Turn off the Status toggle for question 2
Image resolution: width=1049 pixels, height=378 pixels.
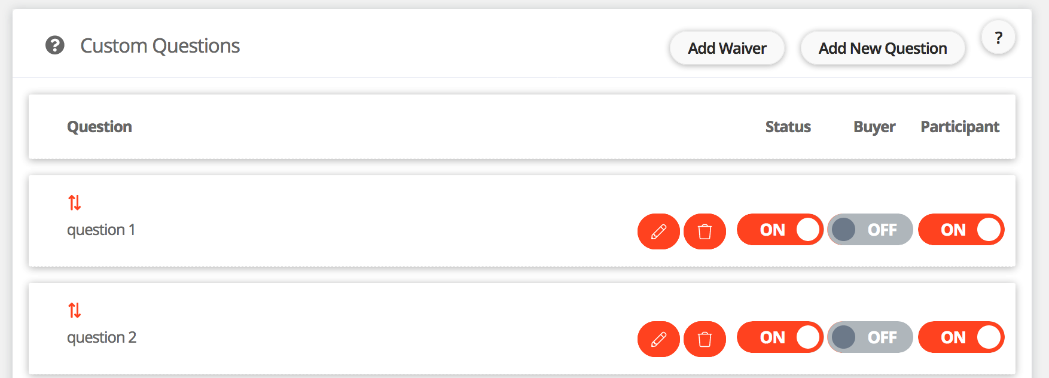tap(780, 337)
